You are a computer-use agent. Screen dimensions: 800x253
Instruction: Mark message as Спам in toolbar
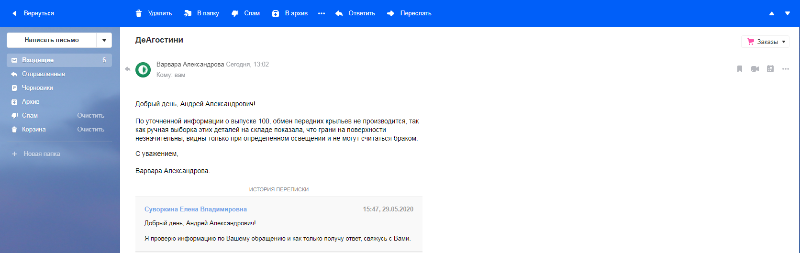coord(246,13)
